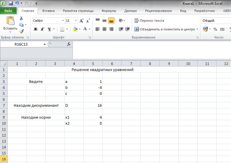
Task: Click the Cut scissors icon
Action: (x=21, y=18)
